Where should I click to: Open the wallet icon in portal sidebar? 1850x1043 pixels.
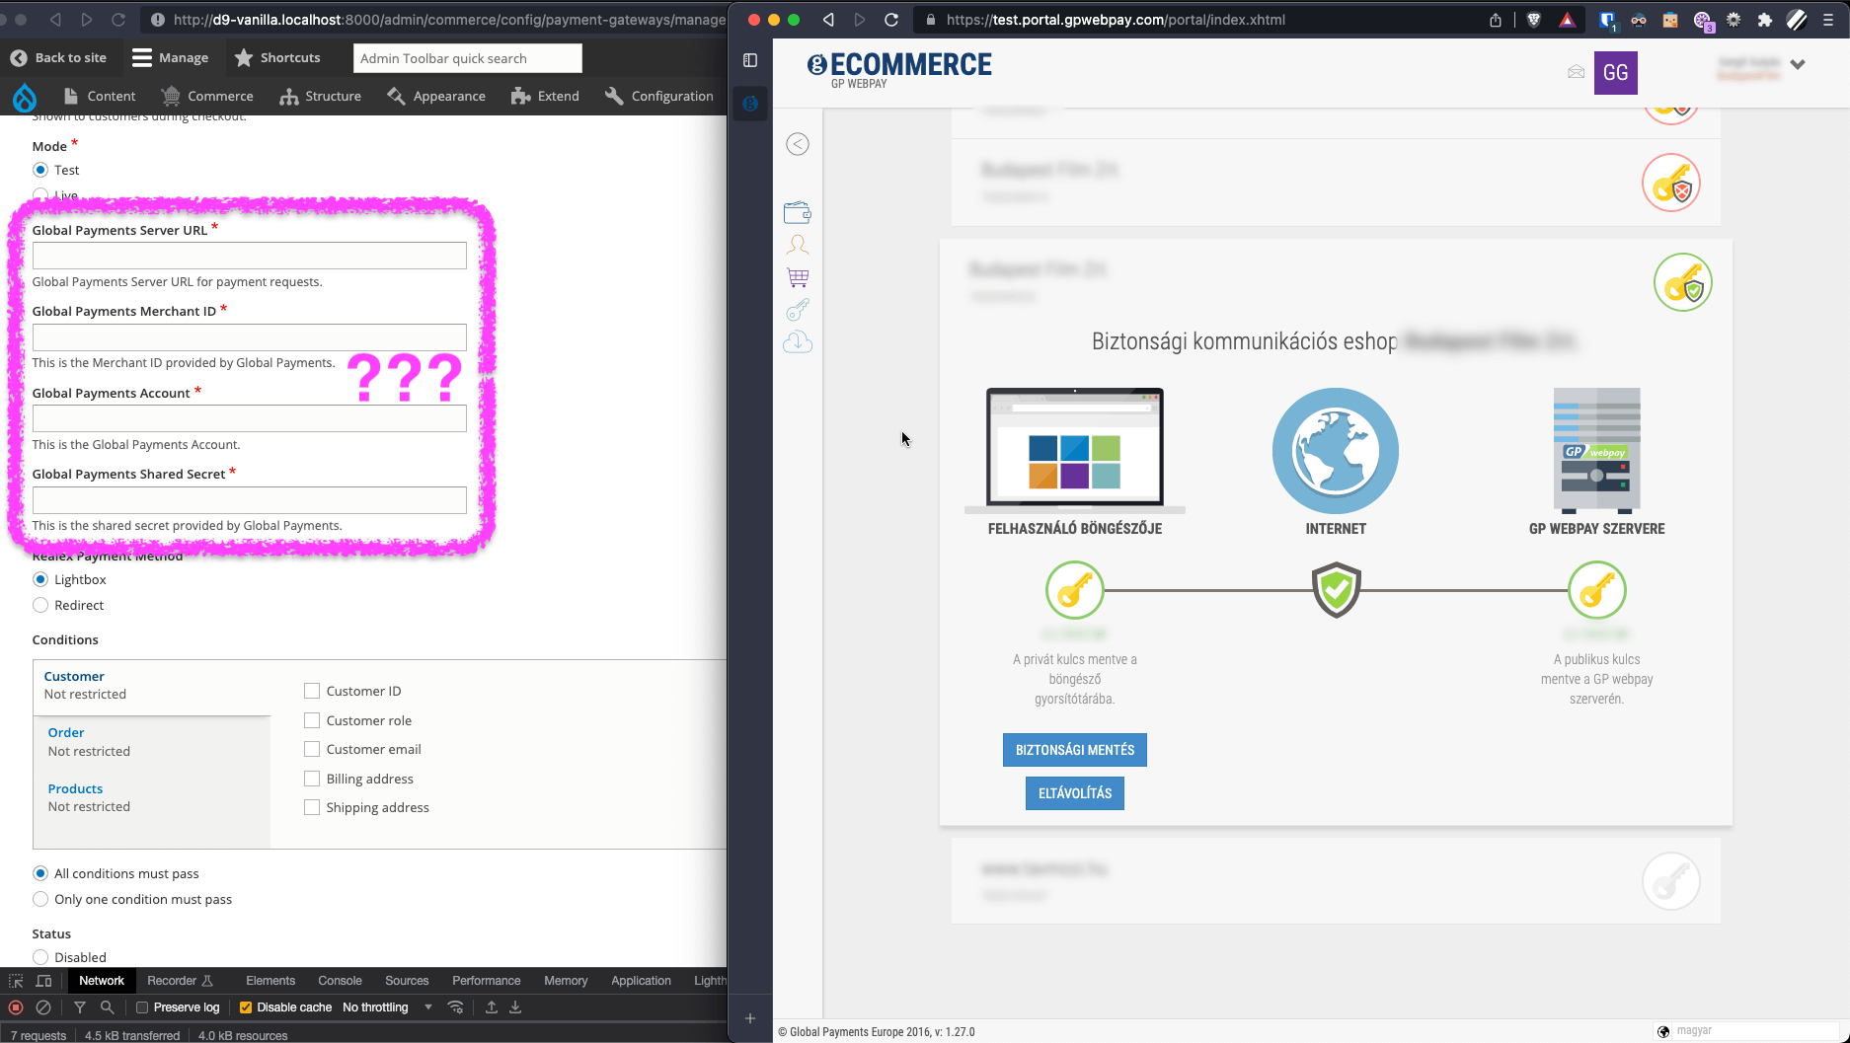click(x=798, y=212)
